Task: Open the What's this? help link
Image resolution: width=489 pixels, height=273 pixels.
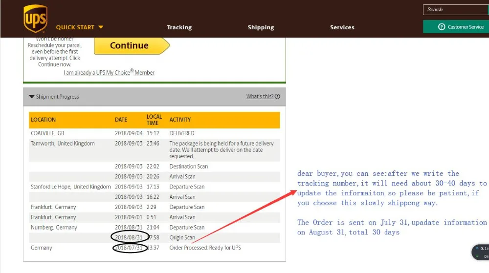Action: (260, 97)
